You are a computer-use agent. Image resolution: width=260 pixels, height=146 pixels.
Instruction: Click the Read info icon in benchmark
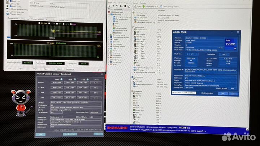pos(61,79)
